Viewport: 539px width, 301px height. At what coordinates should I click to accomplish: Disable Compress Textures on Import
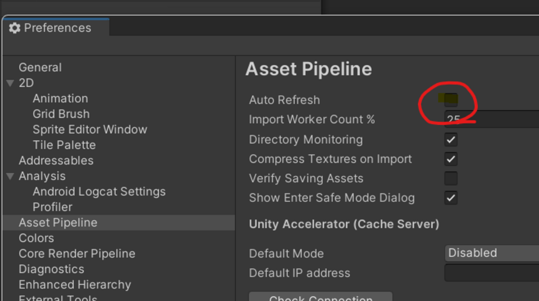coord(451,159)
